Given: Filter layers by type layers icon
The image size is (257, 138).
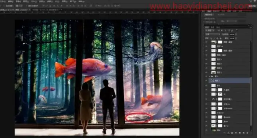Looking at the screenshot, I should [x=225, y=31].
